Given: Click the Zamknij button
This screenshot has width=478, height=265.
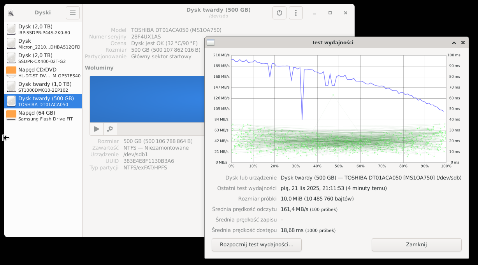Looking at the screenshot, I should 416,245.
